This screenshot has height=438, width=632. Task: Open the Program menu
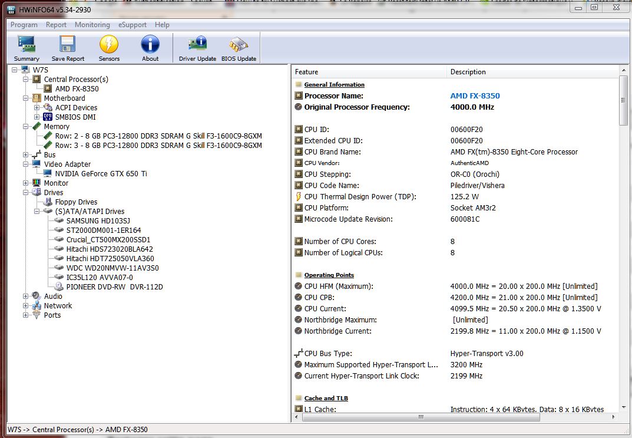pyautogui.click(x=24, y=25)
